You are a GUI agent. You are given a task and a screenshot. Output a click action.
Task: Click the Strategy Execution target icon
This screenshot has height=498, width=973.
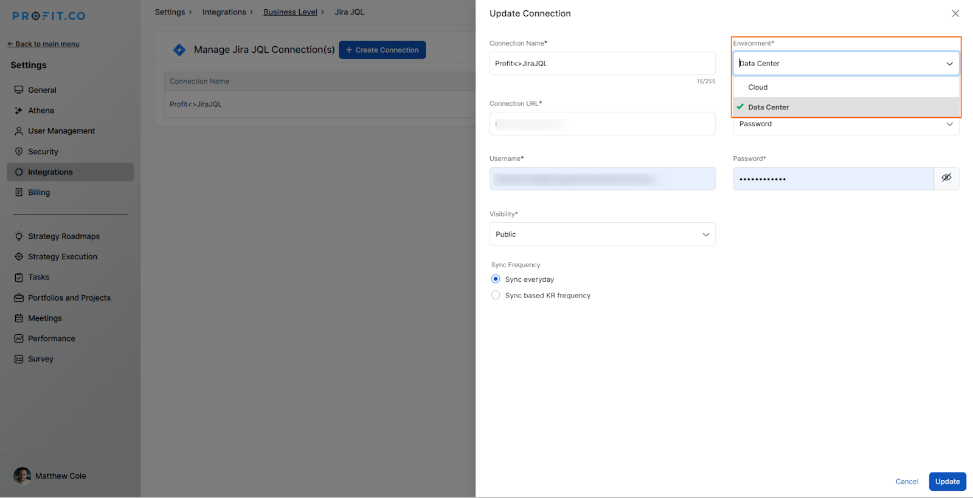point(19,256)
